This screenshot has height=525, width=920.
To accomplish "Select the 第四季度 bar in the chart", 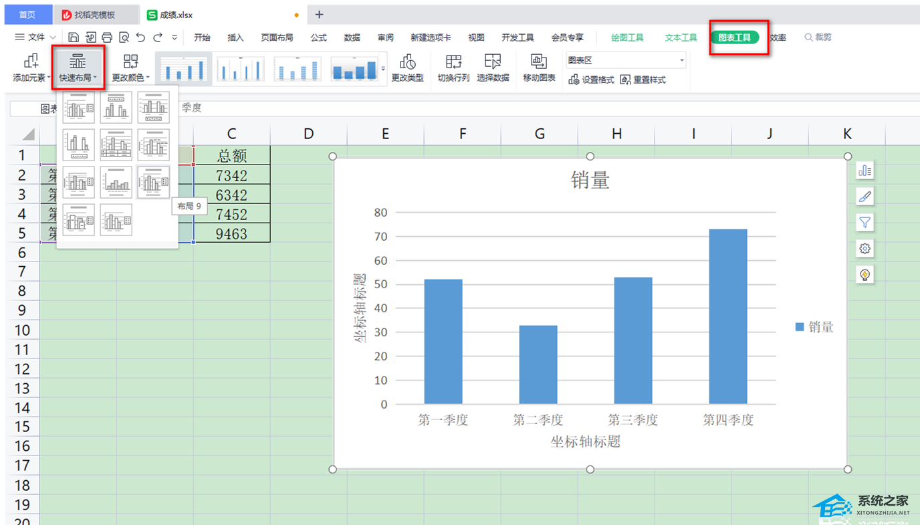I will point(728,316).
